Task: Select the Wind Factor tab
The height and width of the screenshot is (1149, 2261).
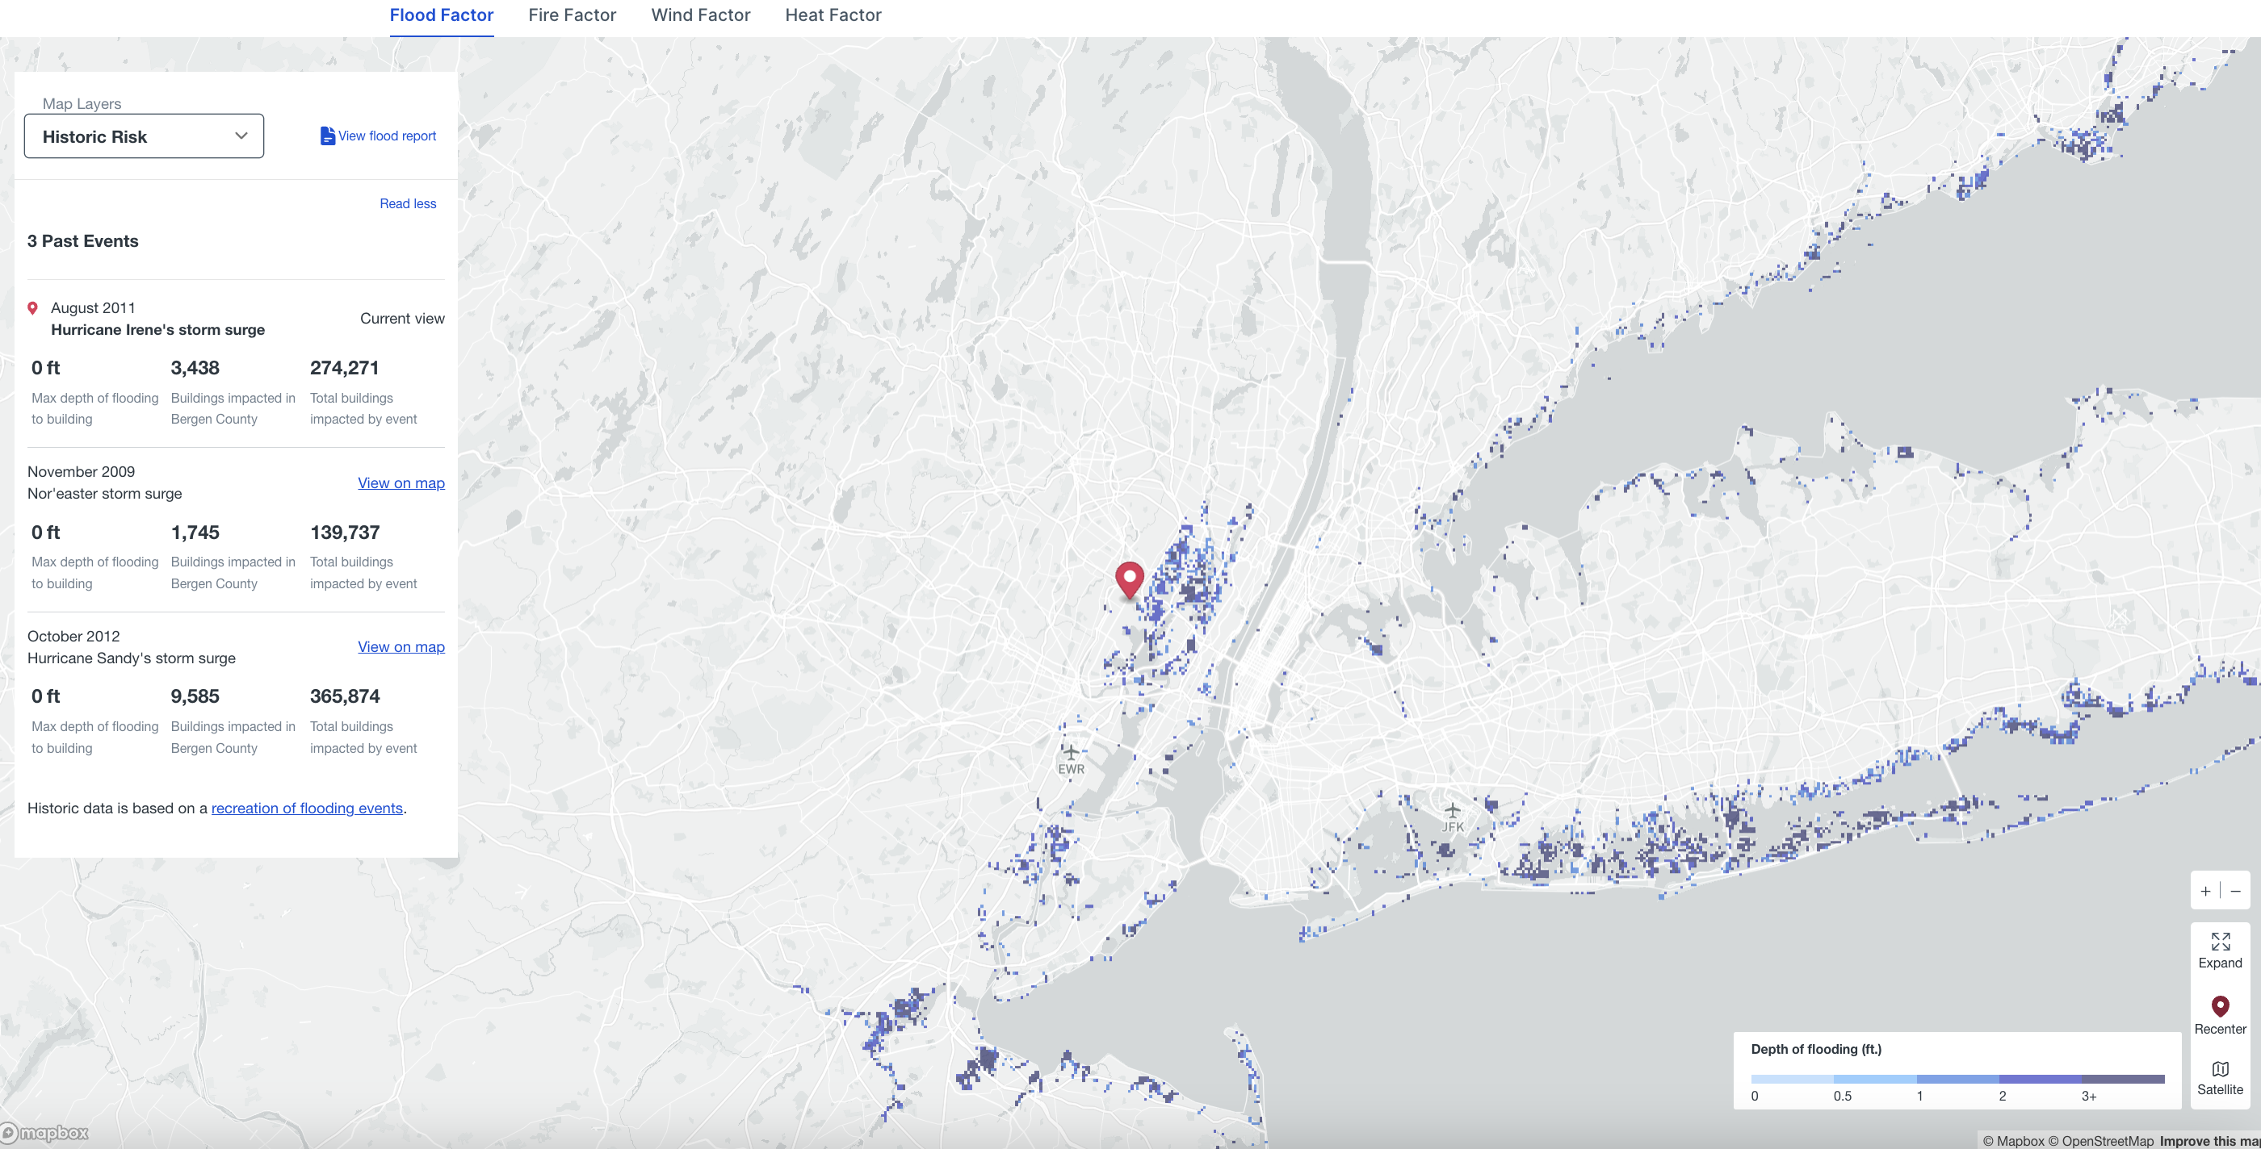Action: [x=703, y=15]
